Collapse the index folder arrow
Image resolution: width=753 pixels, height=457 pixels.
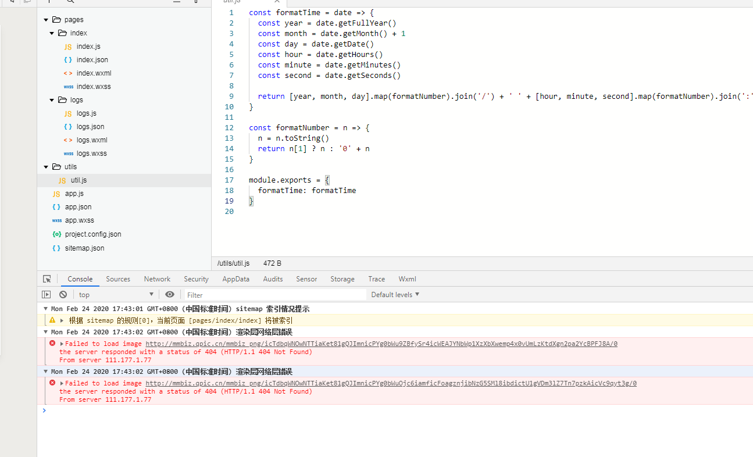(52, 33)
